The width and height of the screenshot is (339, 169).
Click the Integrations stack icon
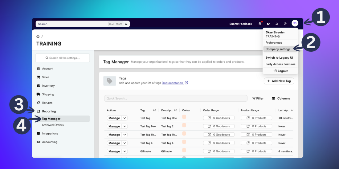tap(39, 133)
